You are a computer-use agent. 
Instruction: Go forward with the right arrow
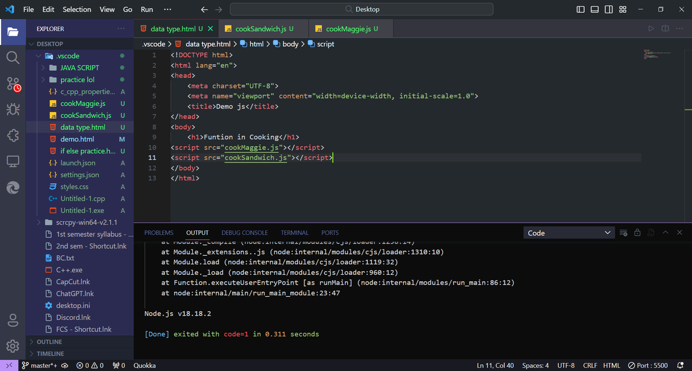pyautogui.click(x=218, y=9)
